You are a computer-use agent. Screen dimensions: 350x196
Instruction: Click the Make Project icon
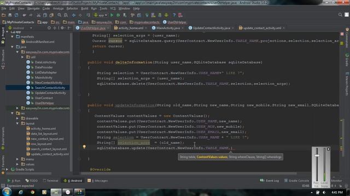(x=89, y=15)
